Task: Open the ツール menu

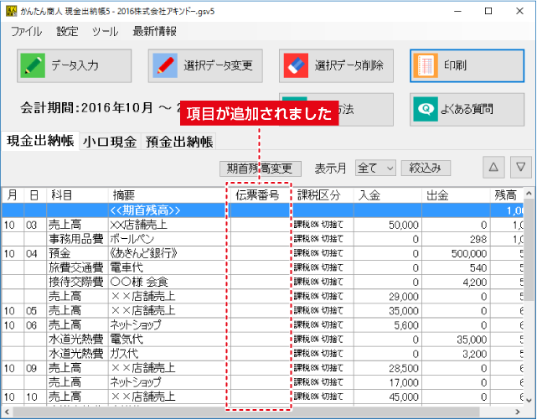Action: pos(105,32)
